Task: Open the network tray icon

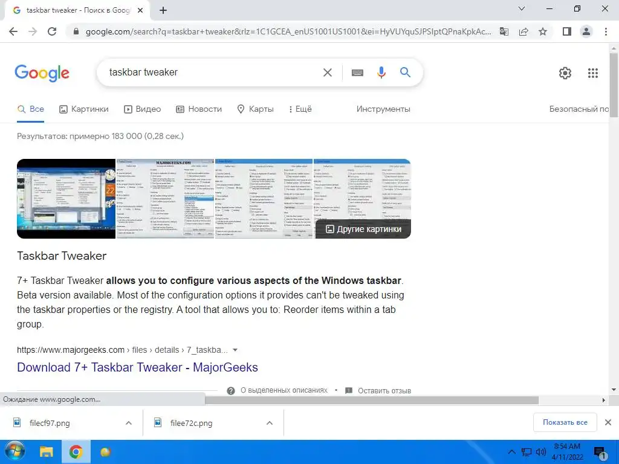Action: tap(527, 452)
